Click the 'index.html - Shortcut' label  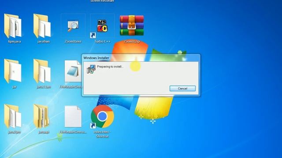coord(102,134)
